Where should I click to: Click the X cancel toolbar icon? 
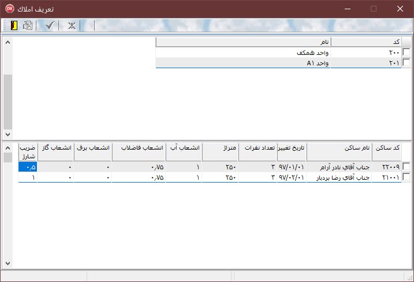coord(72,25)
